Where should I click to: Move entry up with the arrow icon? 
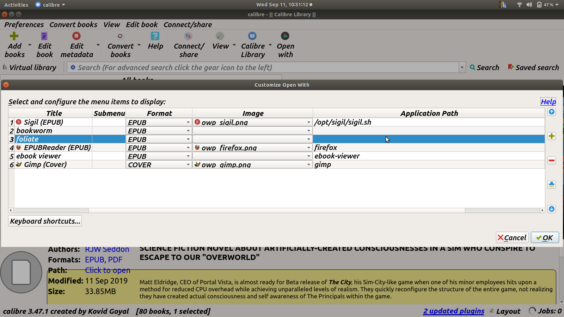[552, 112]
